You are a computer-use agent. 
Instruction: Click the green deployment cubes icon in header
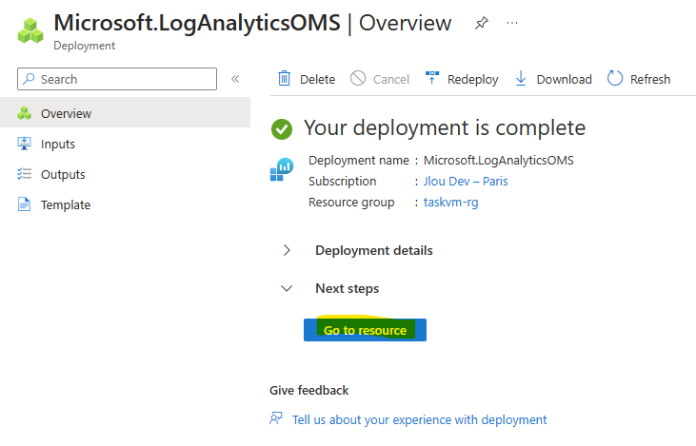(x=30, y=30)
